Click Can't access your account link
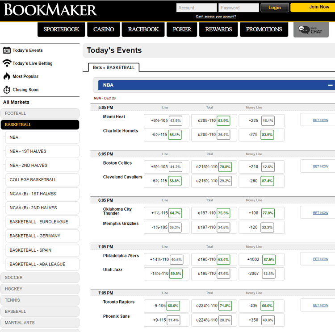 [x=216, y=17]
